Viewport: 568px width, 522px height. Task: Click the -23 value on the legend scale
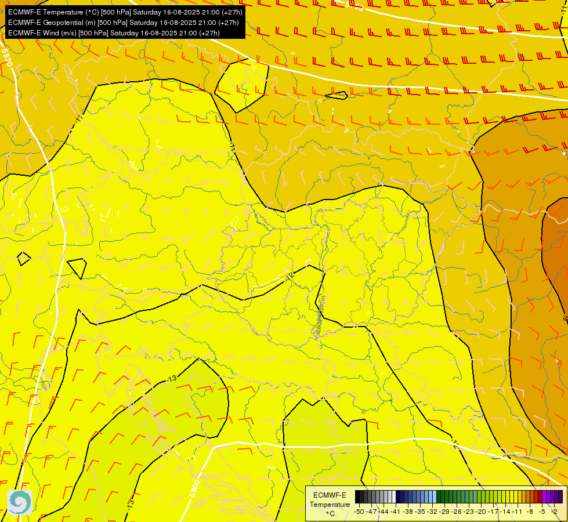[x=469, y=512]
